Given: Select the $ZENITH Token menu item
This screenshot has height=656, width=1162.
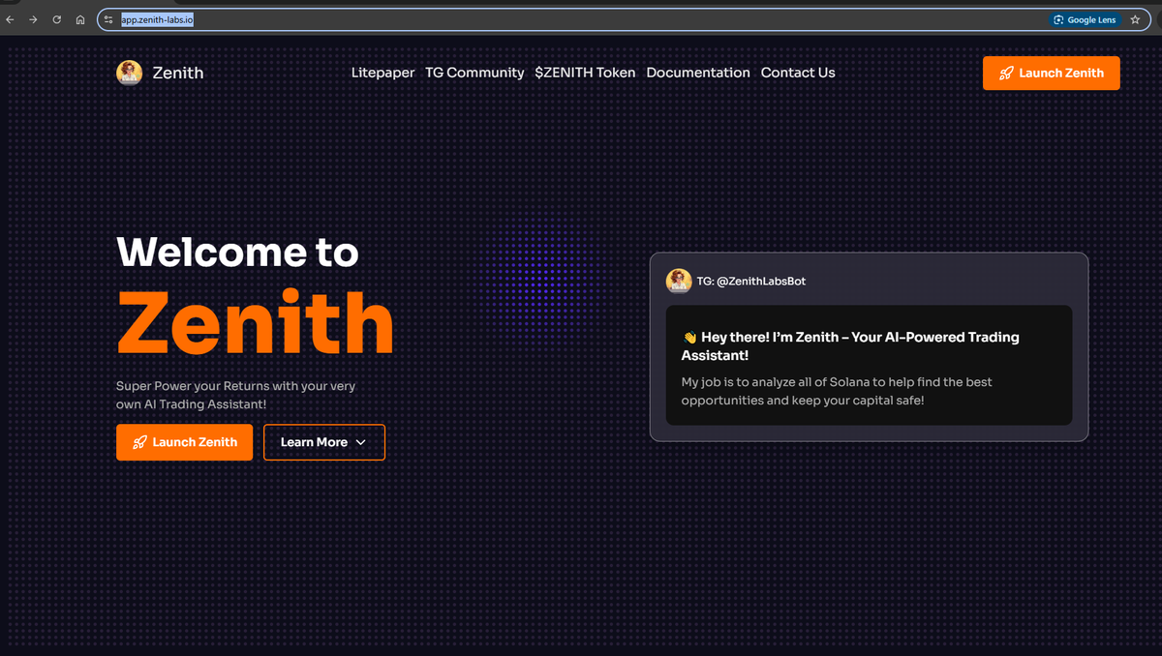Looking at the screenshot, I should click(x=585, y=73).
